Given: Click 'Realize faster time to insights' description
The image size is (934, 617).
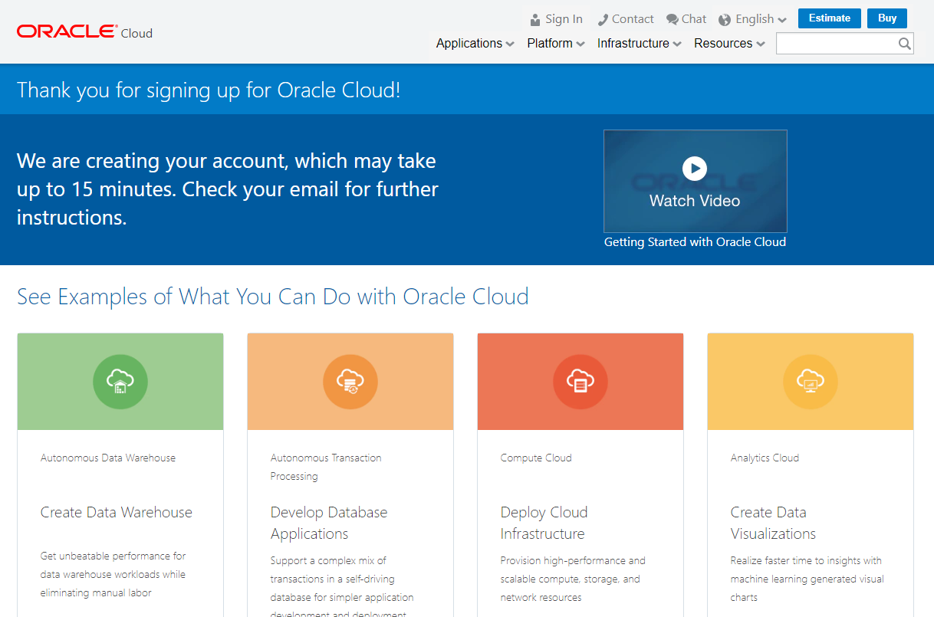Looking at the screenshot, I should (807, 579).
